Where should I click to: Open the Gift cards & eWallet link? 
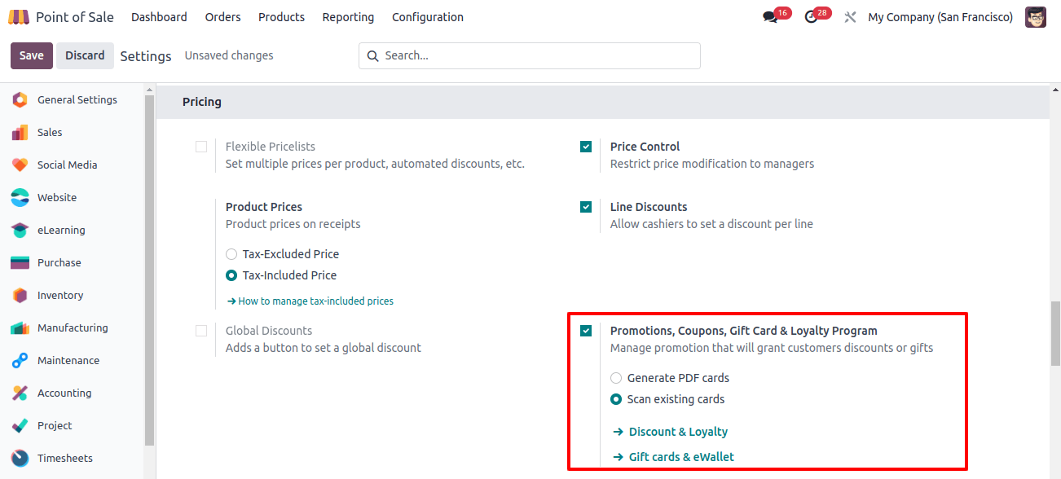coord(672,457)
